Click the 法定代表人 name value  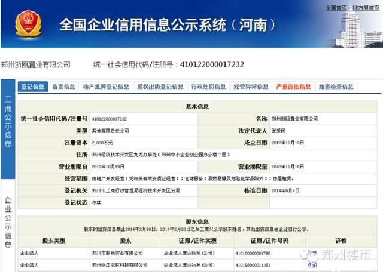tap(278, 131)
